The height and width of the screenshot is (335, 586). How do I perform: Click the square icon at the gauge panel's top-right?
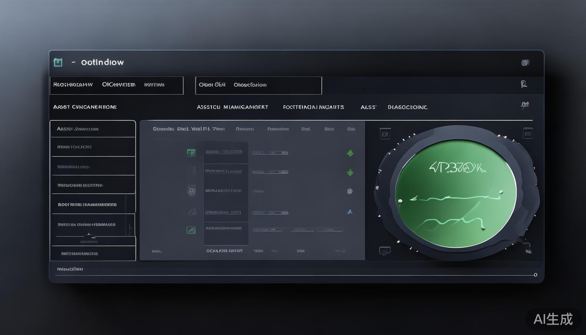[528, 133]
